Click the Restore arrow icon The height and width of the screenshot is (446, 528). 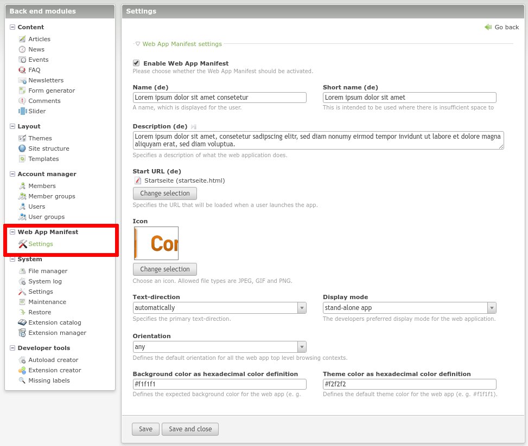pos(22,312)
